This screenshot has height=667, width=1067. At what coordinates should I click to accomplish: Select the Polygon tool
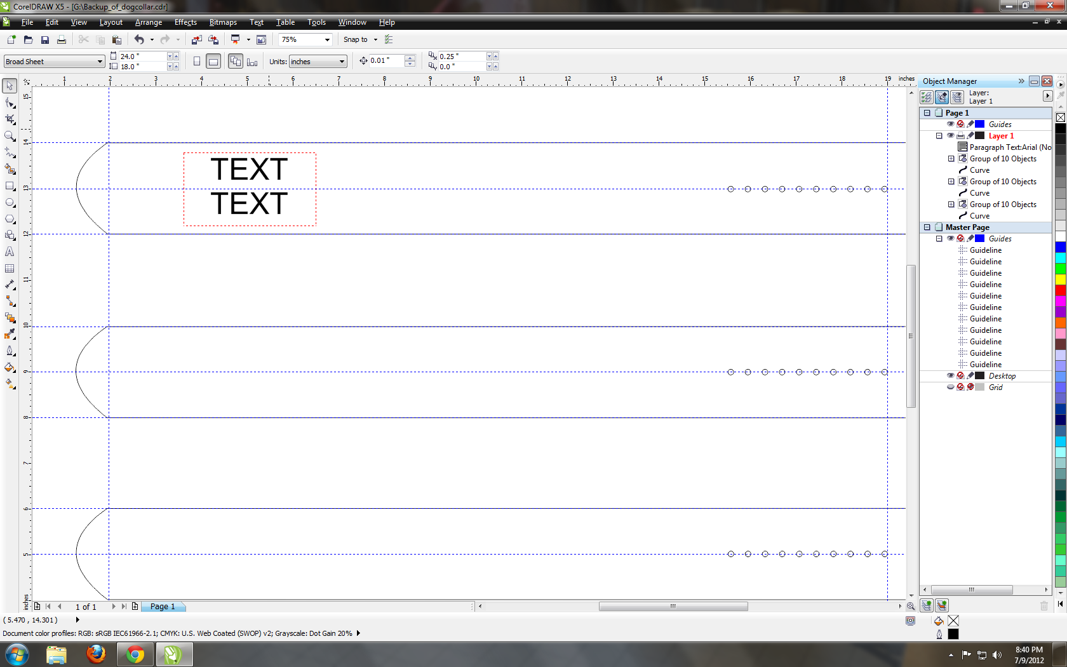10,219
